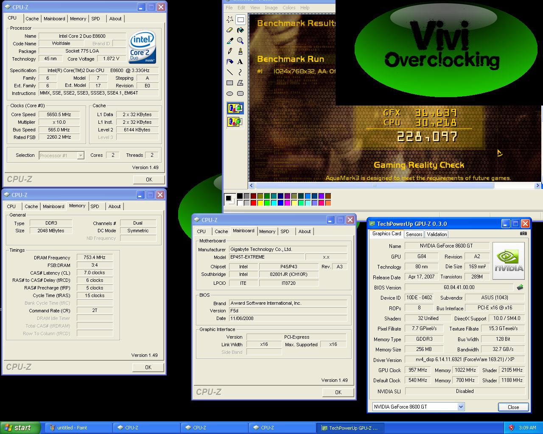Pick the white color swatch in Paint
The width and height of the screenshot is (543, 434).
(240, 203)
